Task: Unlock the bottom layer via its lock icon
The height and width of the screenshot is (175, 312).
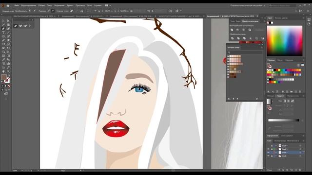Action: (272, 156)
